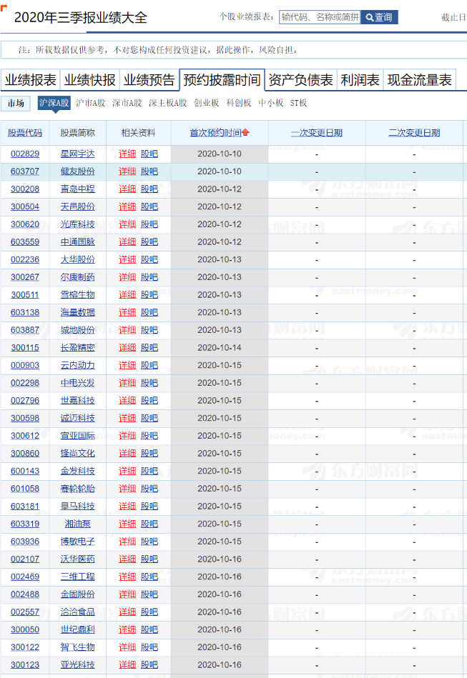Switch to the 现金流量表 tab
This screenshot has height=678, width=467.
pos(420,80)
